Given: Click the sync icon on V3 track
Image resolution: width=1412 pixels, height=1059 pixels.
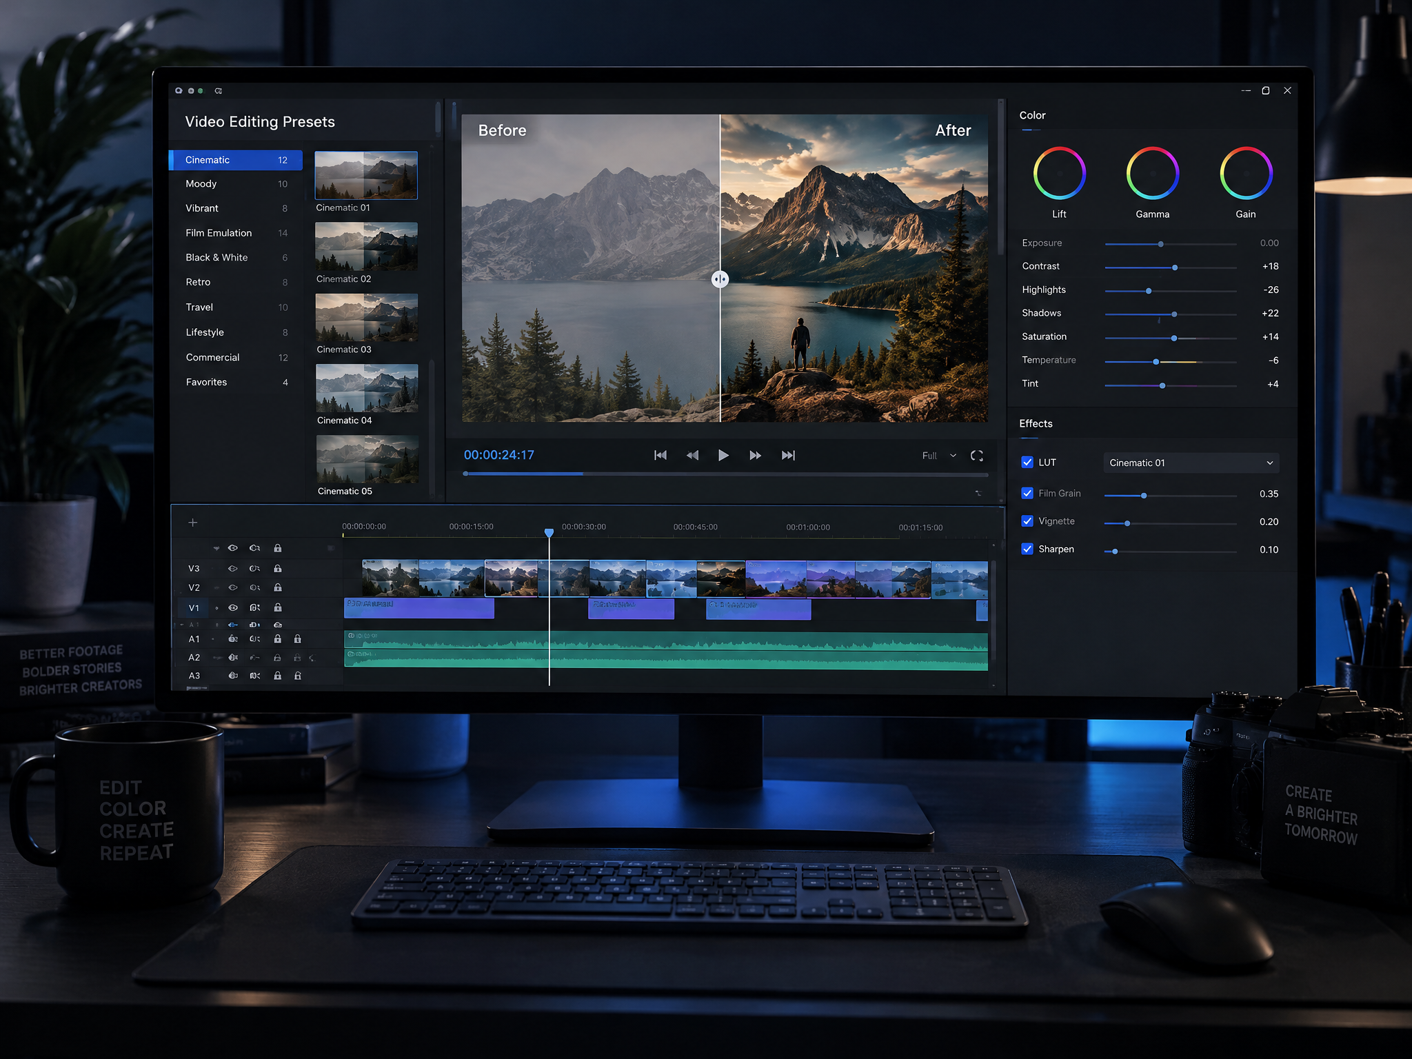Looking at the screenshot, I should (254, 569).
